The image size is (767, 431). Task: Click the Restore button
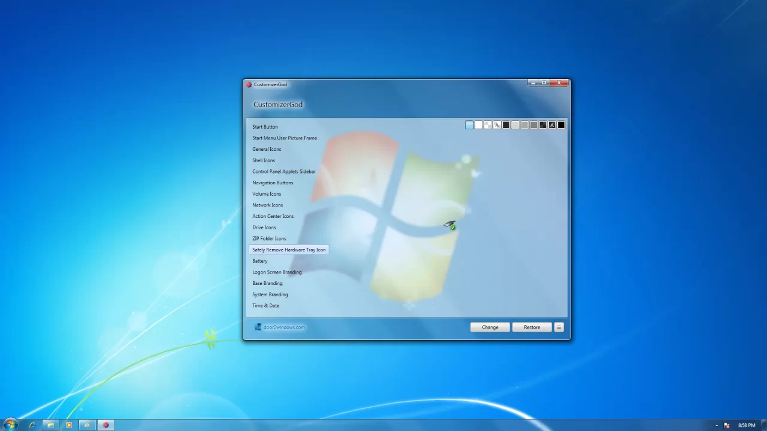532,327
